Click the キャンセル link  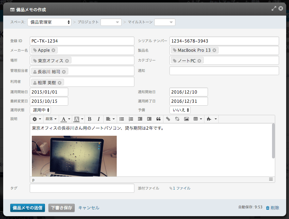coord(89,208)
